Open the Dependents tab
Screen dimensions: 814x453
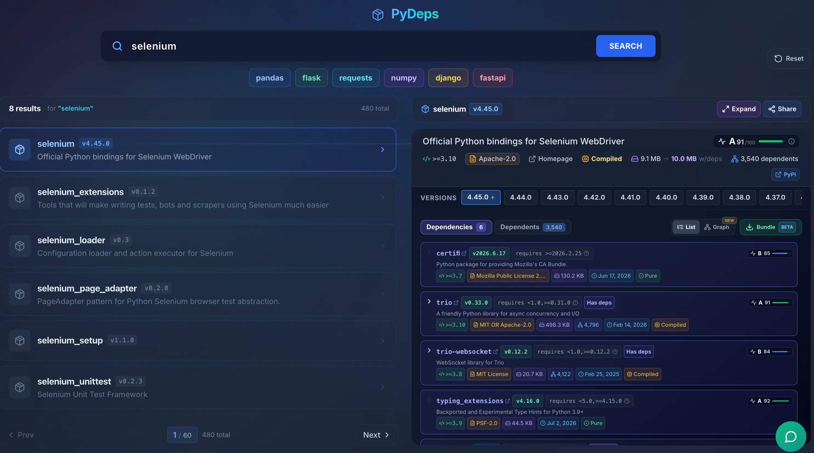click(533, 227)
